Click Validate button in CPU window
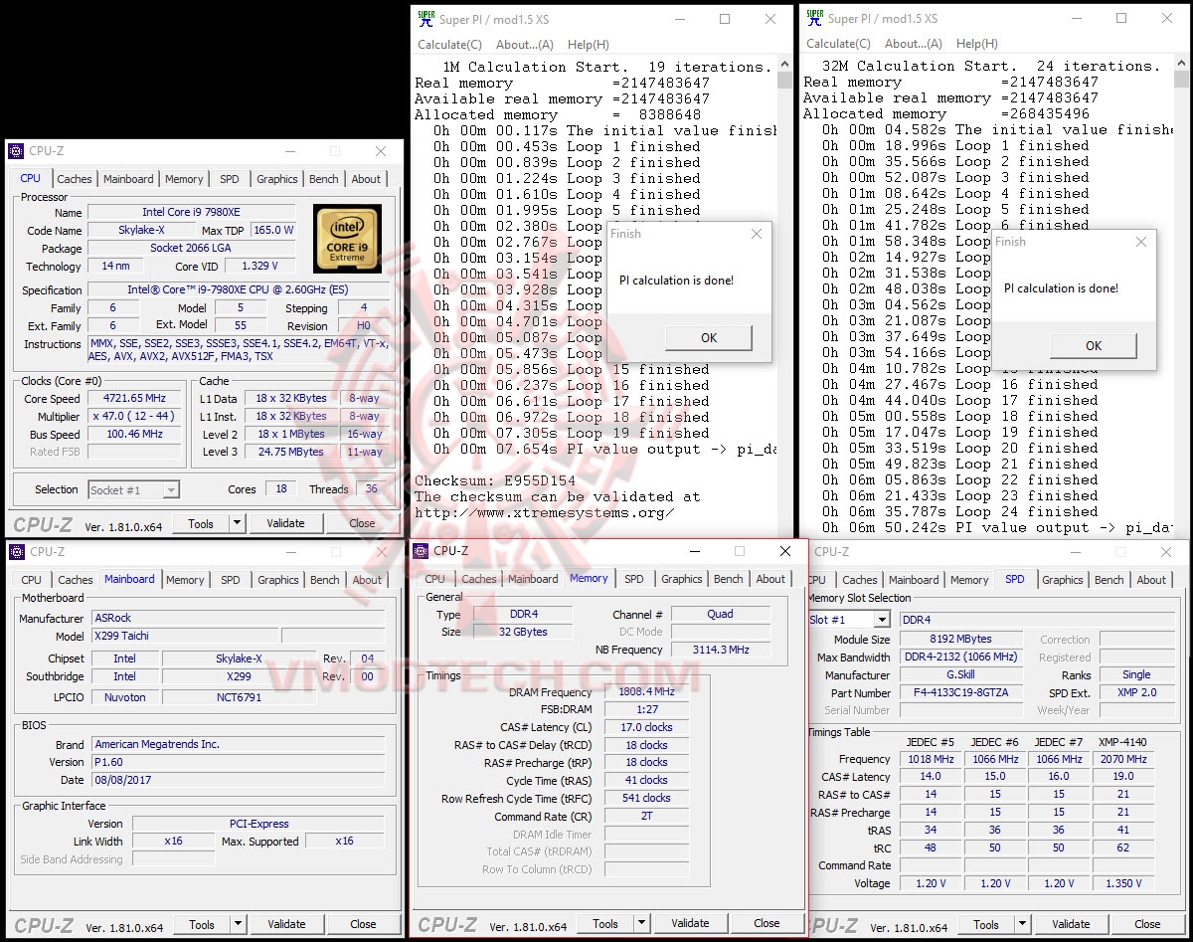Screen dimensions: 1193x942 click(x=285, y=523)
